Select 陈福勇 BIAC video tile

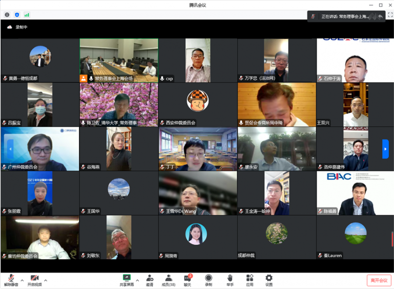coord(355,193)
